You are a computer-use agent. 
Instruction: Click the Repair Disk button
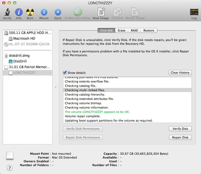[180, 137]
